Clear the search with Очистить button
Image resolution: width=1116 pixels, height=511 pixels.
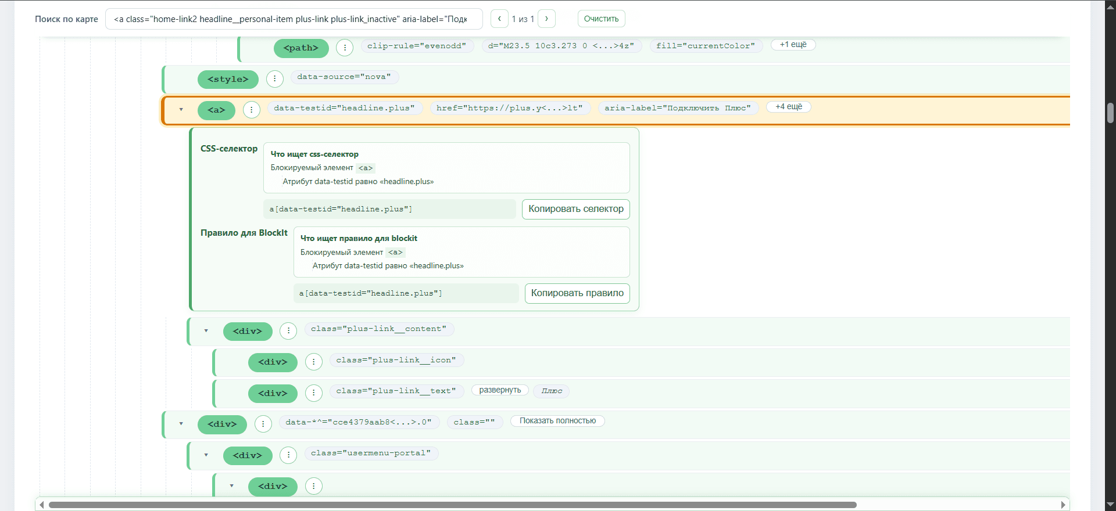(x=602, y=19)
